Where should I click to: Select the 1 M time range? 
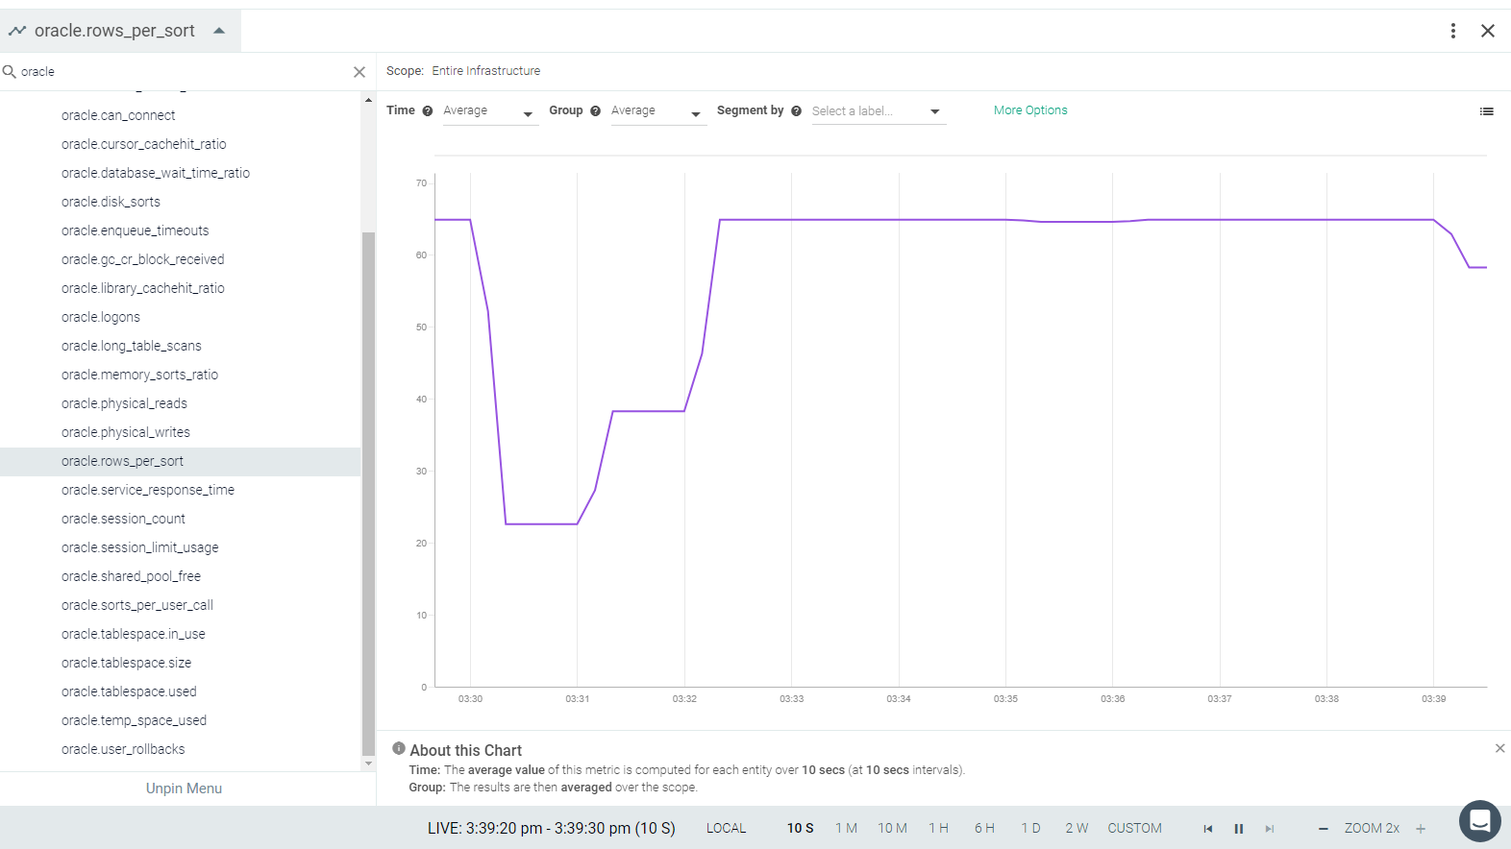coord(846,828)
